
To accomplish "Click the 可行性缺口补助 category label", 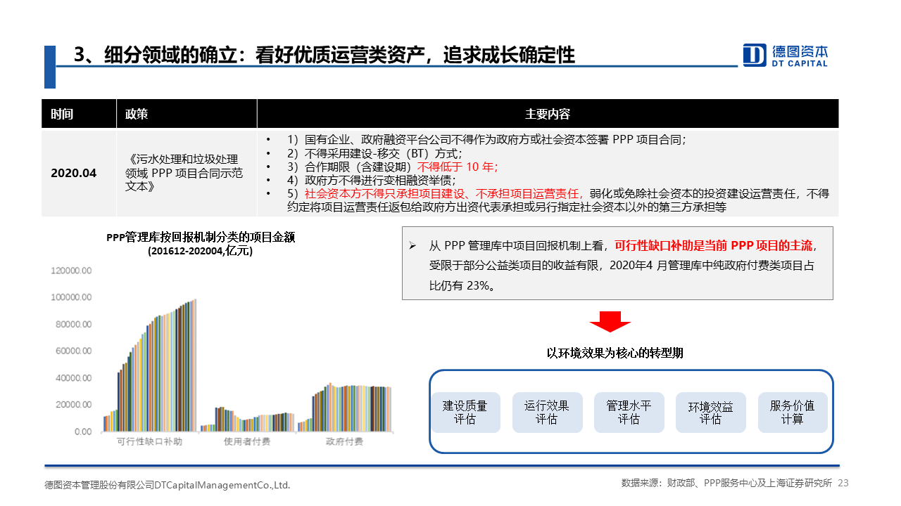I will click(149, 441).
